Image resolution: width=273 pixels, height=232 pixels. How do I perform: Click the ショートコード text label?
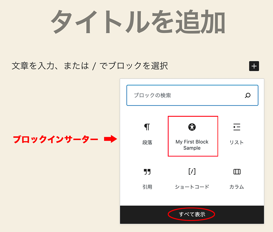(192, 187)
